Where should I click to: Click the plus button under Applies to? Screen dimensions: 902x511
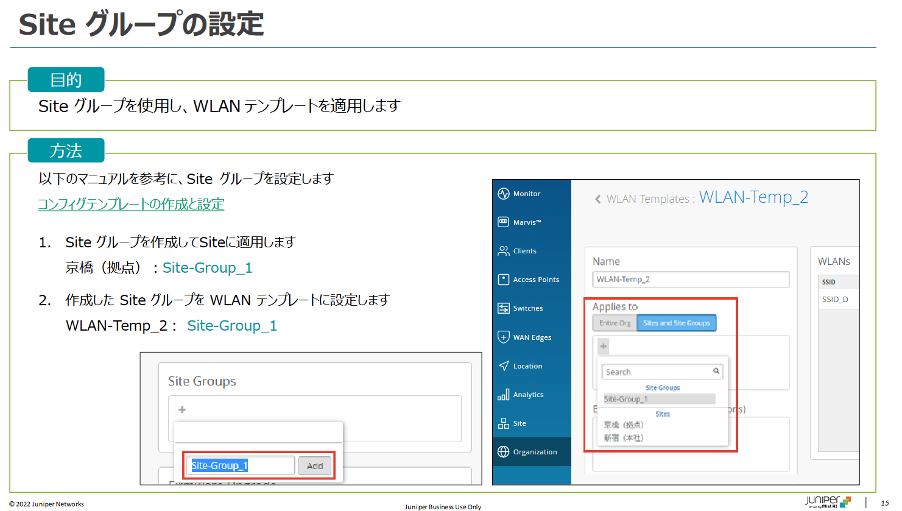coord(604,347)
